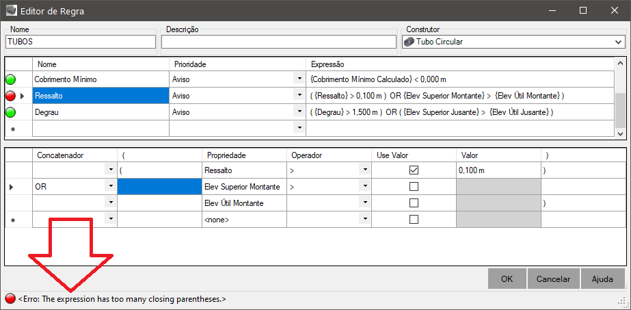Click Editor de Regra title bar icon
This screenshot has height=310, width=631.
(12, 11)
